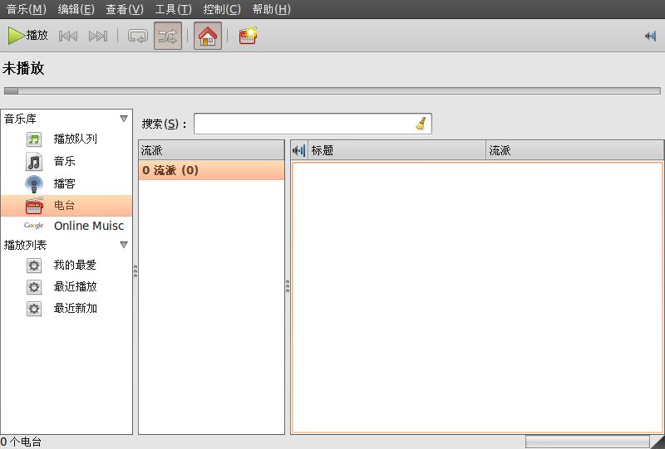Click the gear icon beside 最近播放

point(34,287)
